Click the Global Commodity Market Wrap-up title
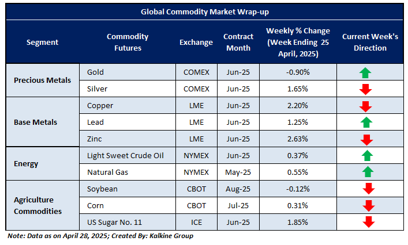 (204, 12)
